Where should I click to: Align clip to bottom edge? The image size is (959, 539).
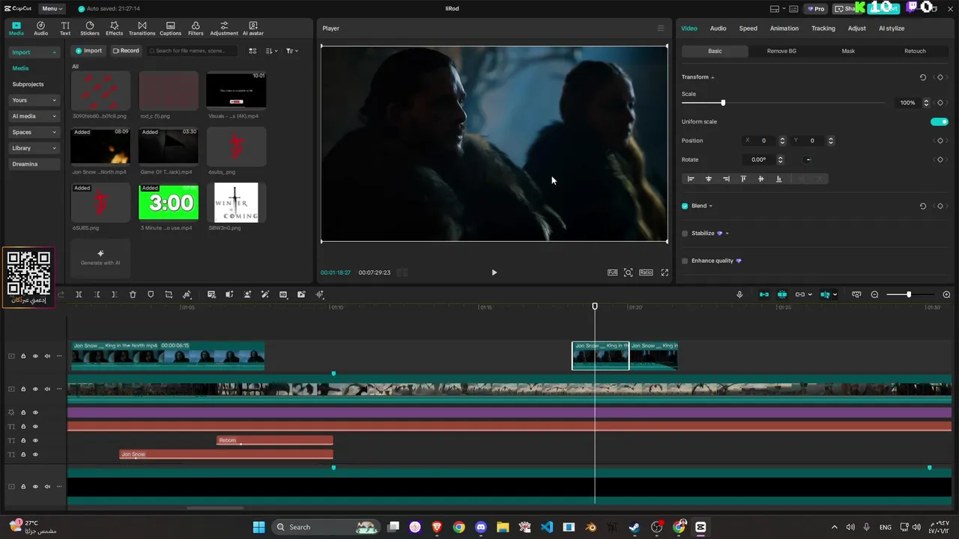778,179
